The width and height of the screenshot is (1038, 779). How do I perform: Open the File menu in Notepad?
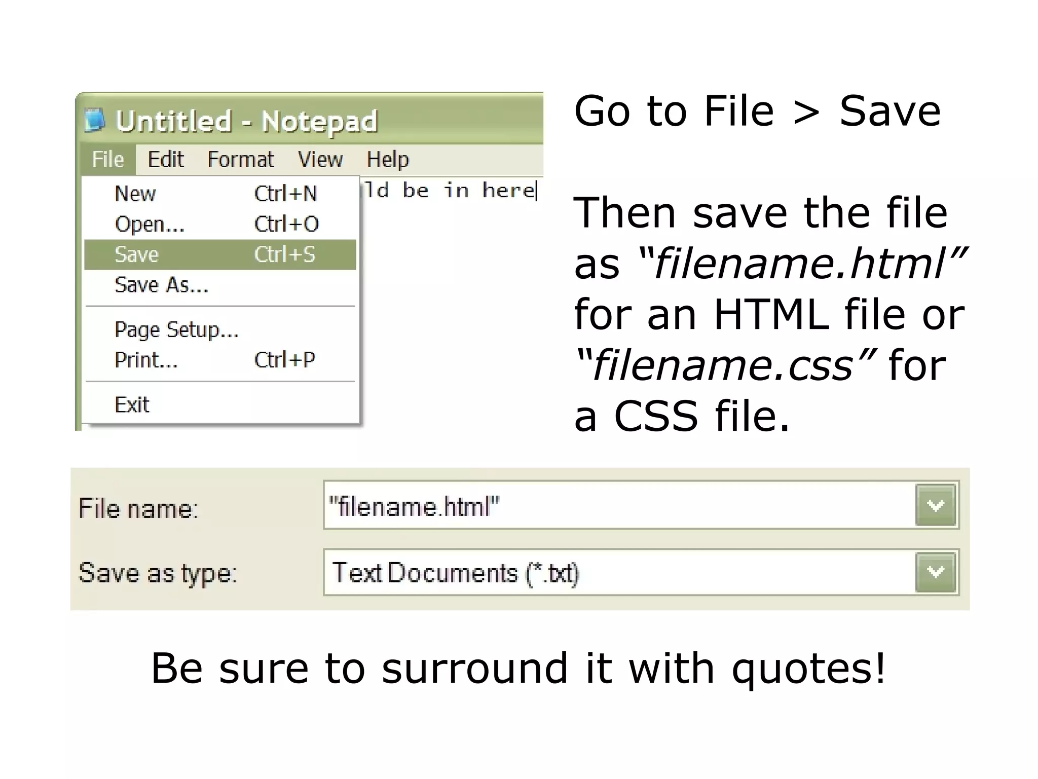coord(108,160)
